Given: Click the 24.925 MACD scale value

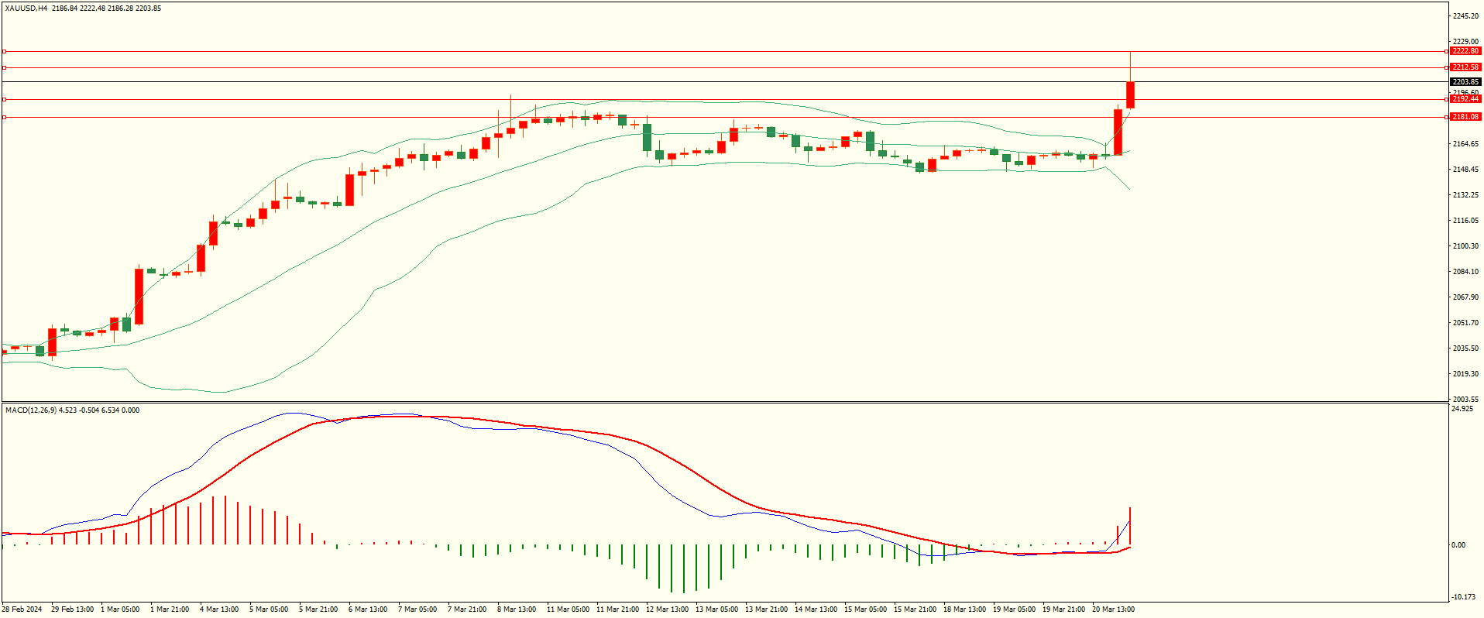Looking at the screenshot, I should (x=1462, y=409).
